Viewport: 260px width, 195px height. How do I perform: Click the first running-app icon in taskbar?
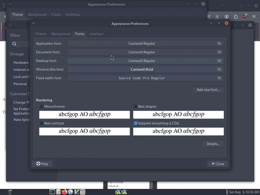[118, 192]
